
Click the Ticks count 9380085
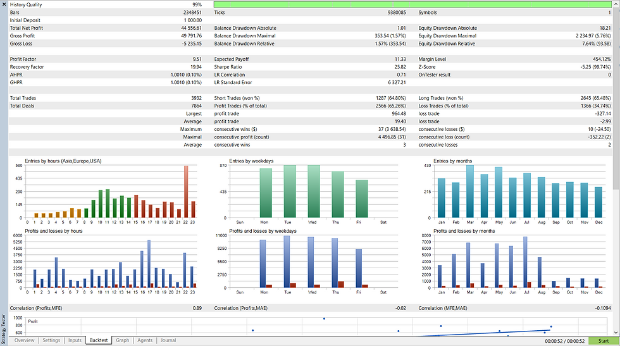(x=397, y=13)
